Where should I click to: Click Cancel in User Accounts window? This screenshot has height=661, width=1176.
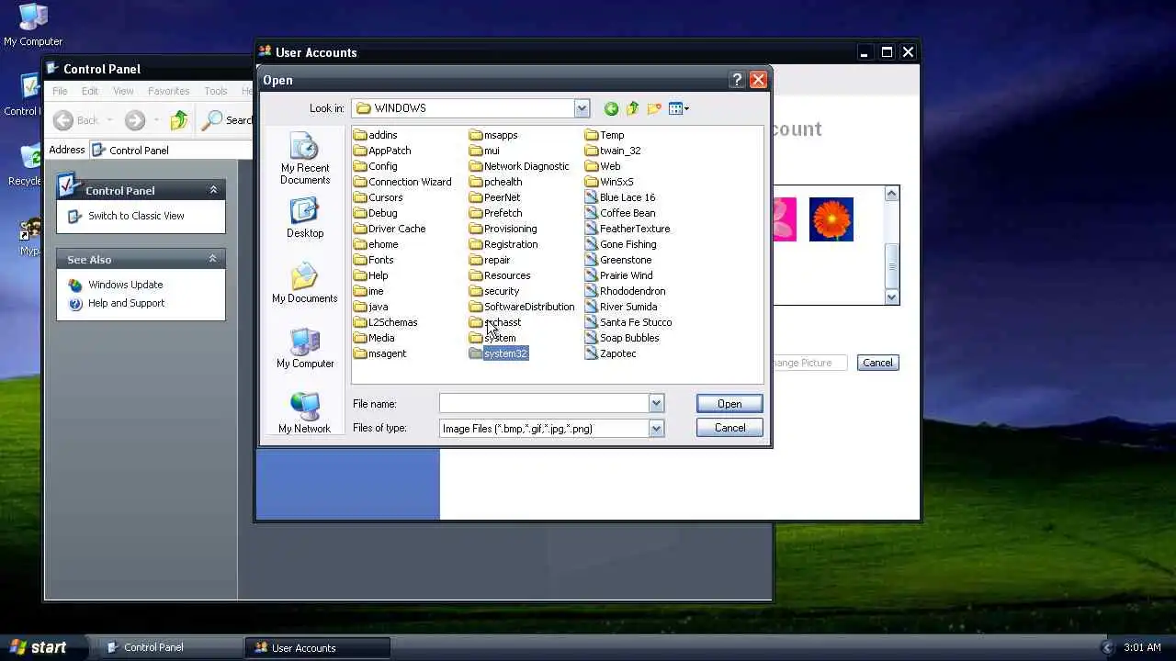coord(877,363)
